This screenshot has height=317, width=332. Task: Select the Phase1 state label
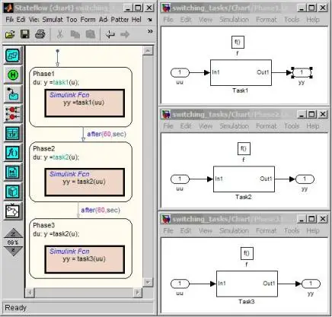pos(43,74)
